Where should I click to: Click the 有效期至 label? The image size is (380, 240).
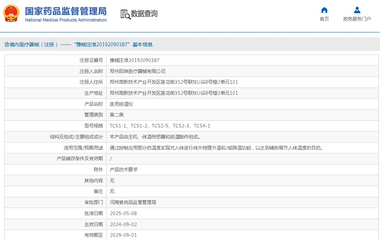point(93,235)
